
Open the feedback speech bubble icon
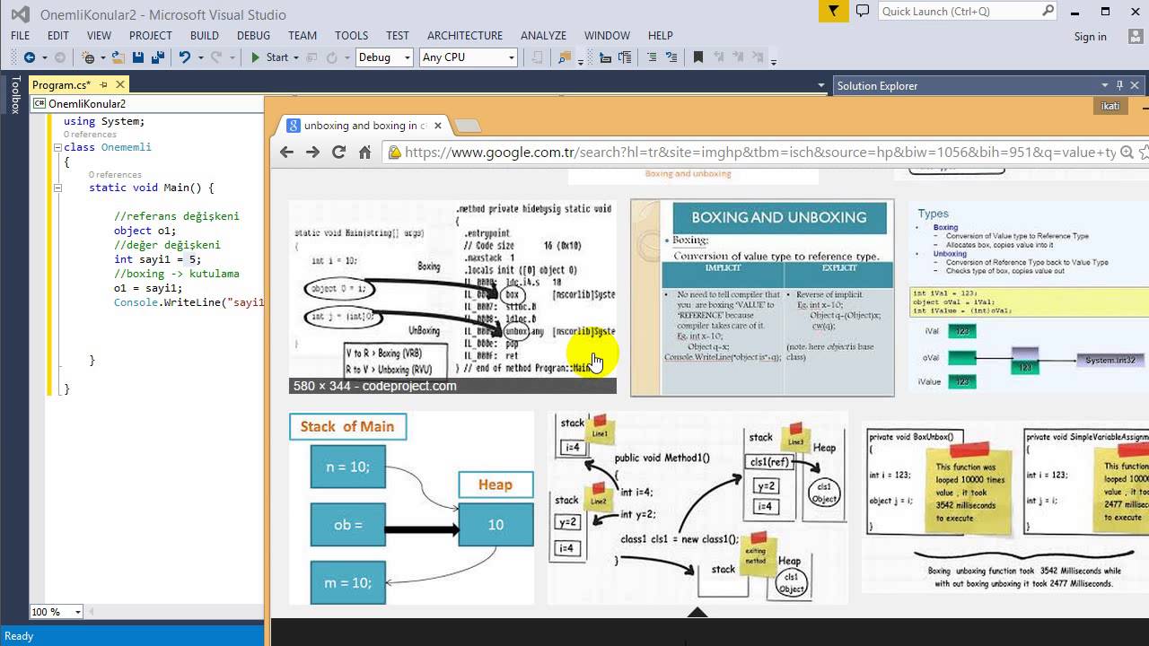(863, 11)
